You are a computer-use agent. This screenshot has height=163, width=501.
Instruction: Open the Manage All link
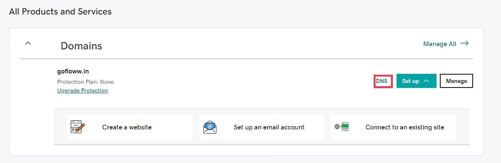point(439,44)
